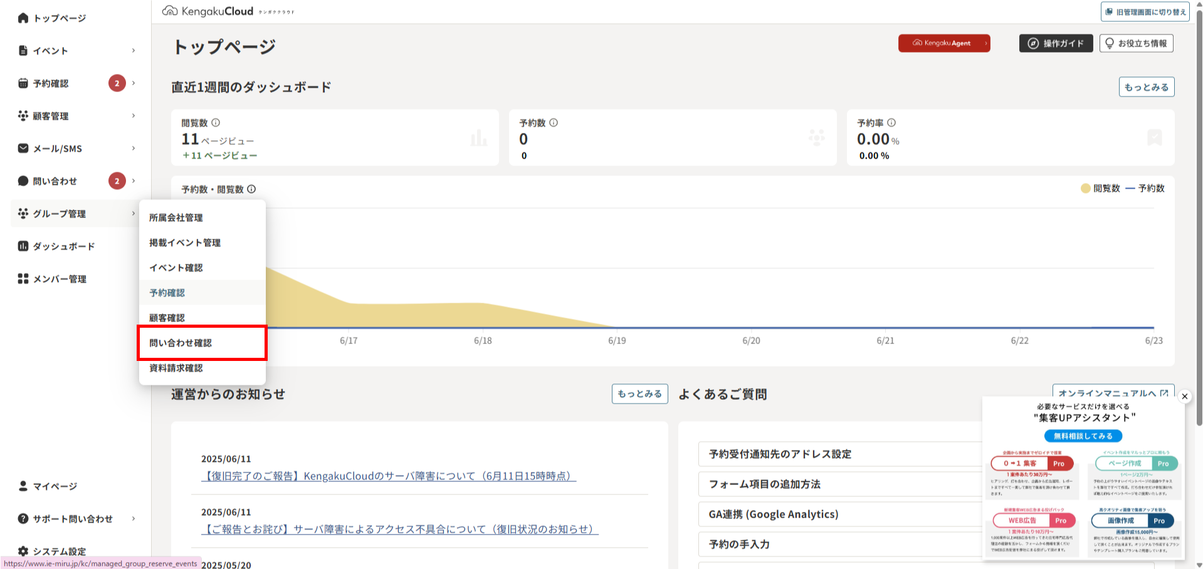The height and width of the screenshot is (569, 1203).
Task: Toggle the 閲覧数 legend color dot
Action: click(1085, 189)
